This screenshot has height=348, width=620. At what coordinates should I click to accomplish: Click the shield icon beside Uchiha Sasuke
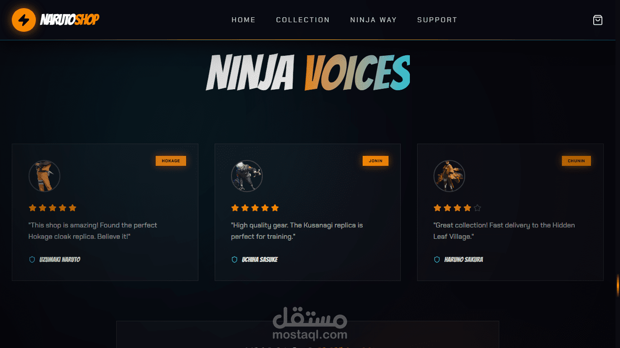pyautogui.click(x=235, y=260)
